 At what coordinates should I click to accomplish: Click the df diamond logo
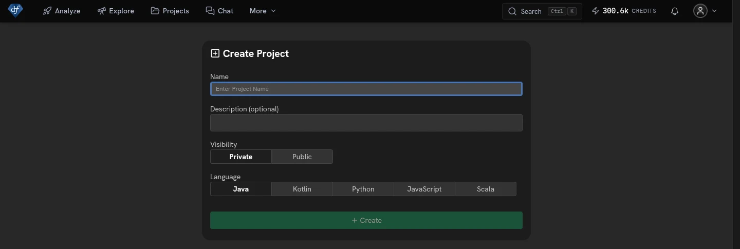15,10
